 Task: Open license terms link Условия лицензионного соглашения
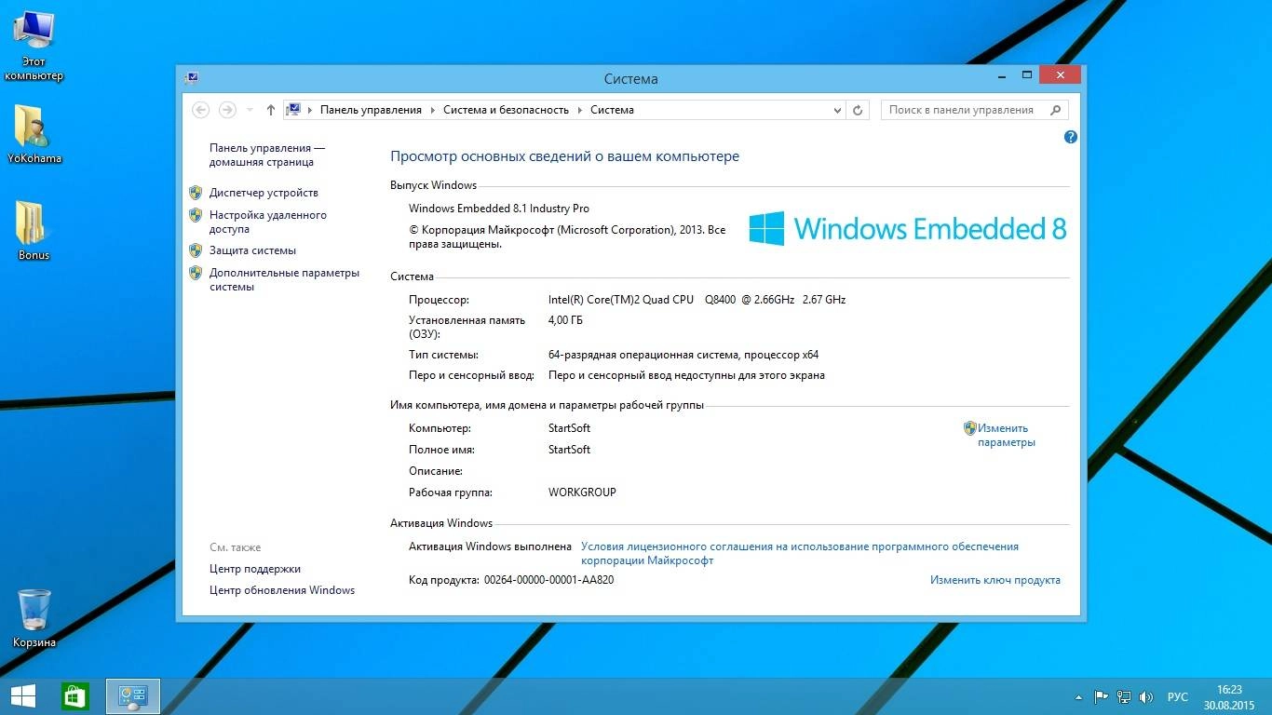tap(800, 554)
